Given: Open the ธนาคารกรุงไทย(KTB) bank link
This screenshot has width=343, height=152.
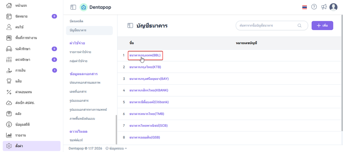Looking at the screenshot, I should pyautogui.click(x=145, y=67).
